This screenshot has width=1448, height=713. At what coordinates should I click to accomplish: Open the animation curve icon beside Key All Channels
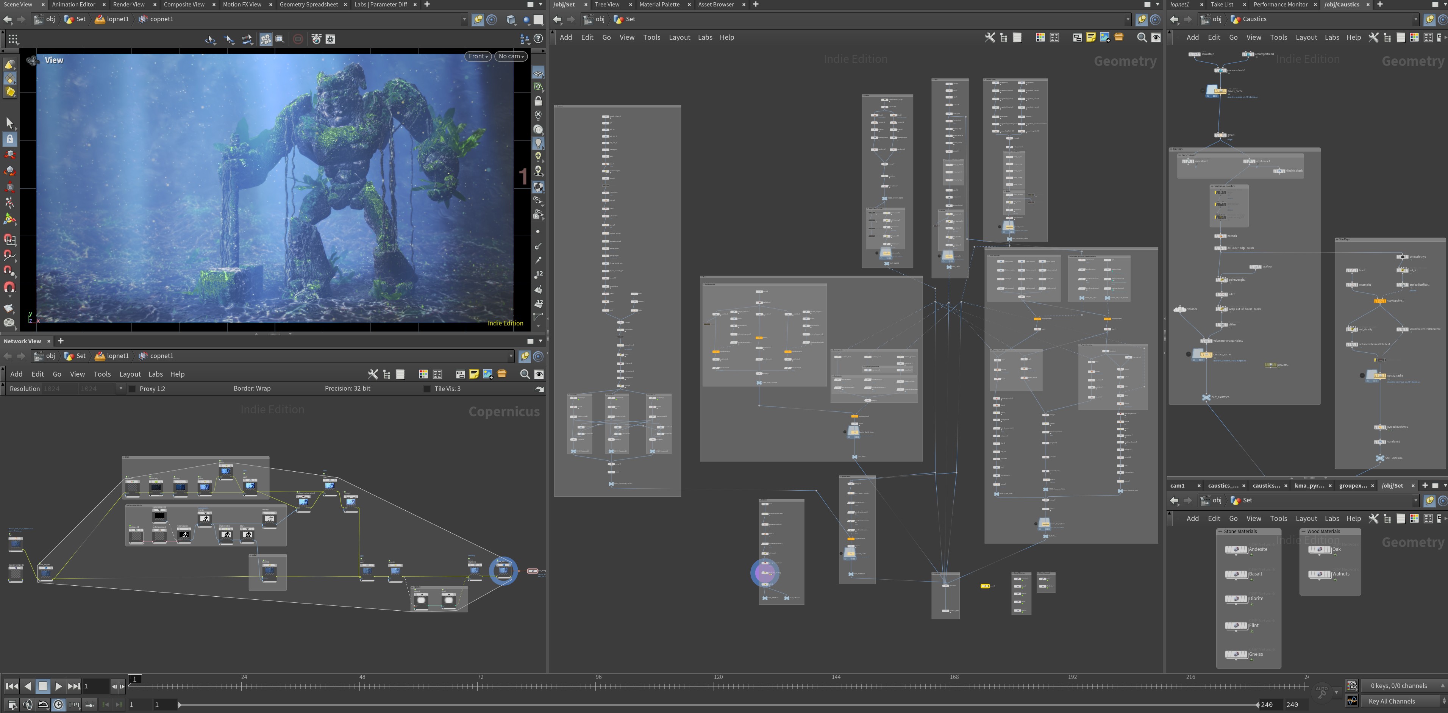(1353, 700)
